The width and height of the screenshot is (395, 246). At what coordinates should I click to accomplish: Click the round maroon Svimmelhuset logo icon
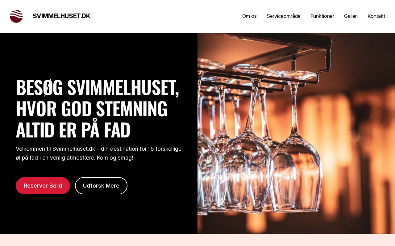click(16, 16)
